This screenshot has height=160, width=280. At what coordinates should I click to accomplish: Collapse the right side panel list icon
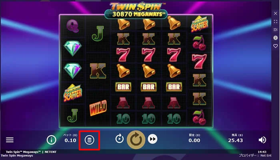[276, 30]
